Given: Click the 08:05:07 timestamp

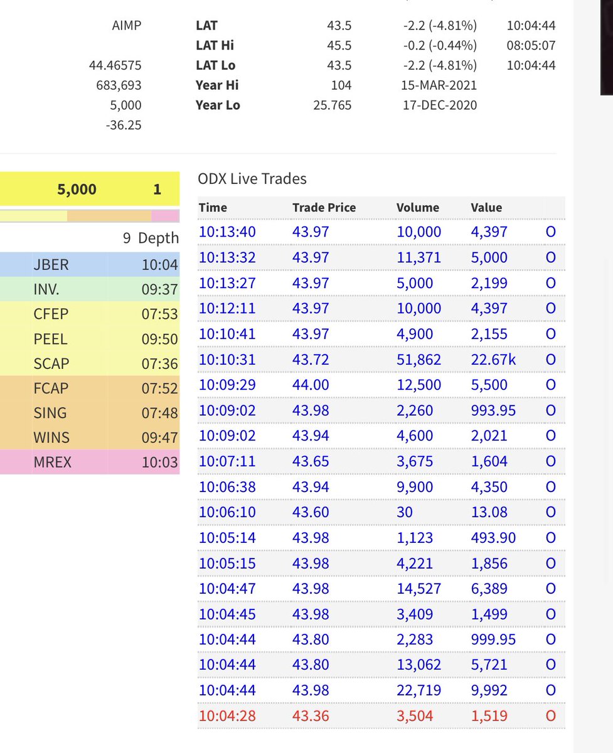Looking at the screenshot, I should click(531, 45).
